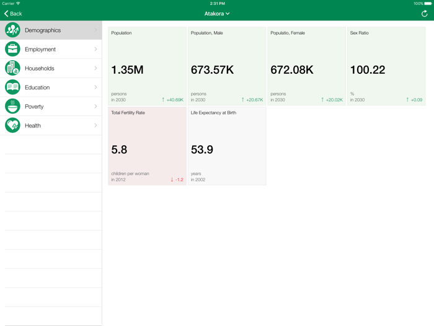The width and height of the screenshot is (434, 326).
Task: Click the 'children per woman' unit text
Action: click(130, 173)
